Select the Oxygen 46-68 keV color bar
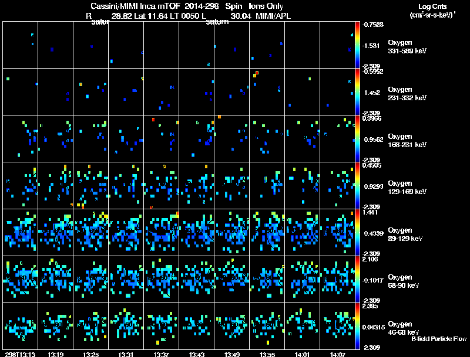Screen dimensions: 470x357 [358, 327]
